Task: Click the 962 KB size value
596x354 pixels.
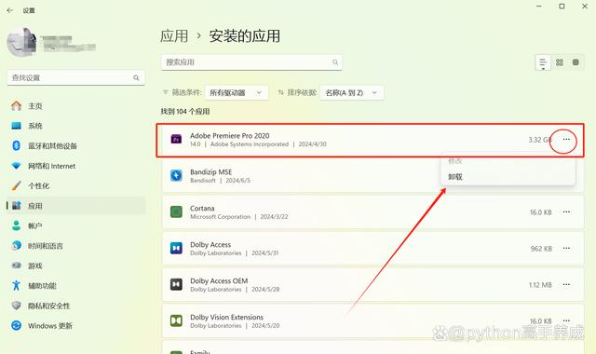Action: coord(541,249)
